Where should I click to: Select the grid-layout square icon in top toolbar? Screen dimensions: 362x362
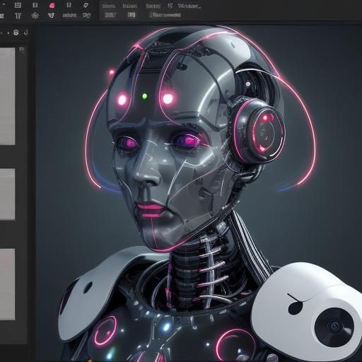pyautogui.click(x=18, y=5)
